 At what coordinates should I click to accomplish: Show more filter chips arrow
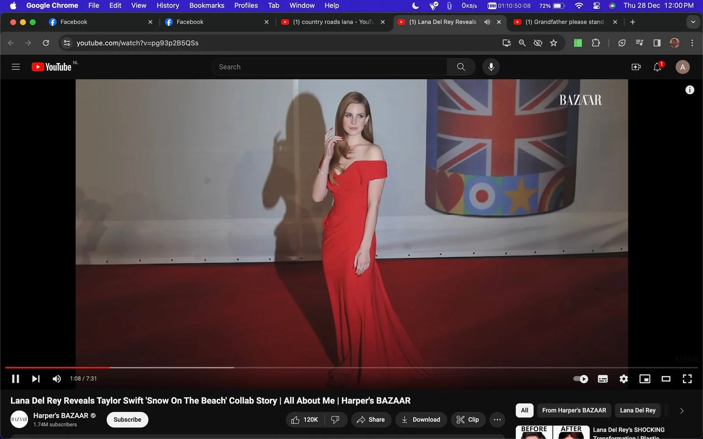[x=681, y=411]
